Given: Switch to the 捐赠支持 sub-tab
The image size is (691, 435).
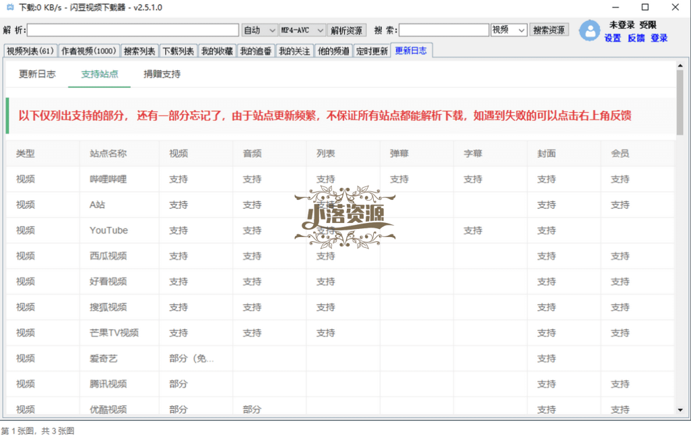Looking at the screenshot, I should coord(162,74).
